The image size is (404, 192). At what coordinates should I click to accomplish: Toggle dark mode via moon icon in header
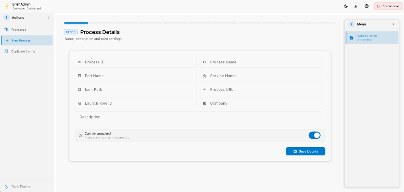(x=346, y=6)
